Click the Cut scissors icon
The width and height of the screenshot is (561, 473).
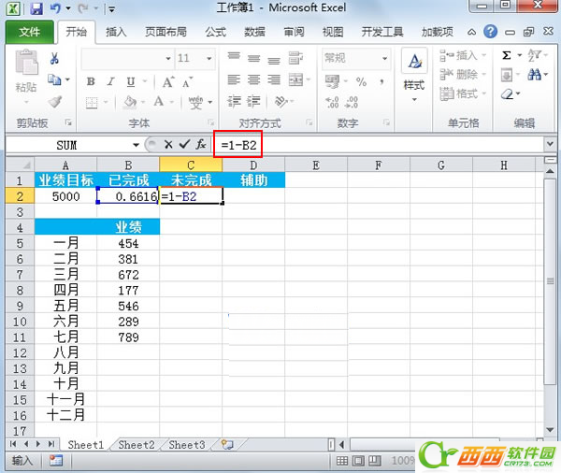(54, 58)
